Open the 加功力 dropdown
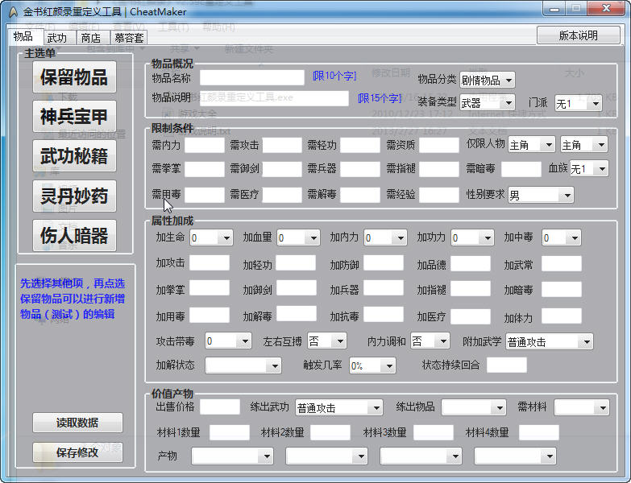This screenshot has width=631, height=483. pos(472,238)
